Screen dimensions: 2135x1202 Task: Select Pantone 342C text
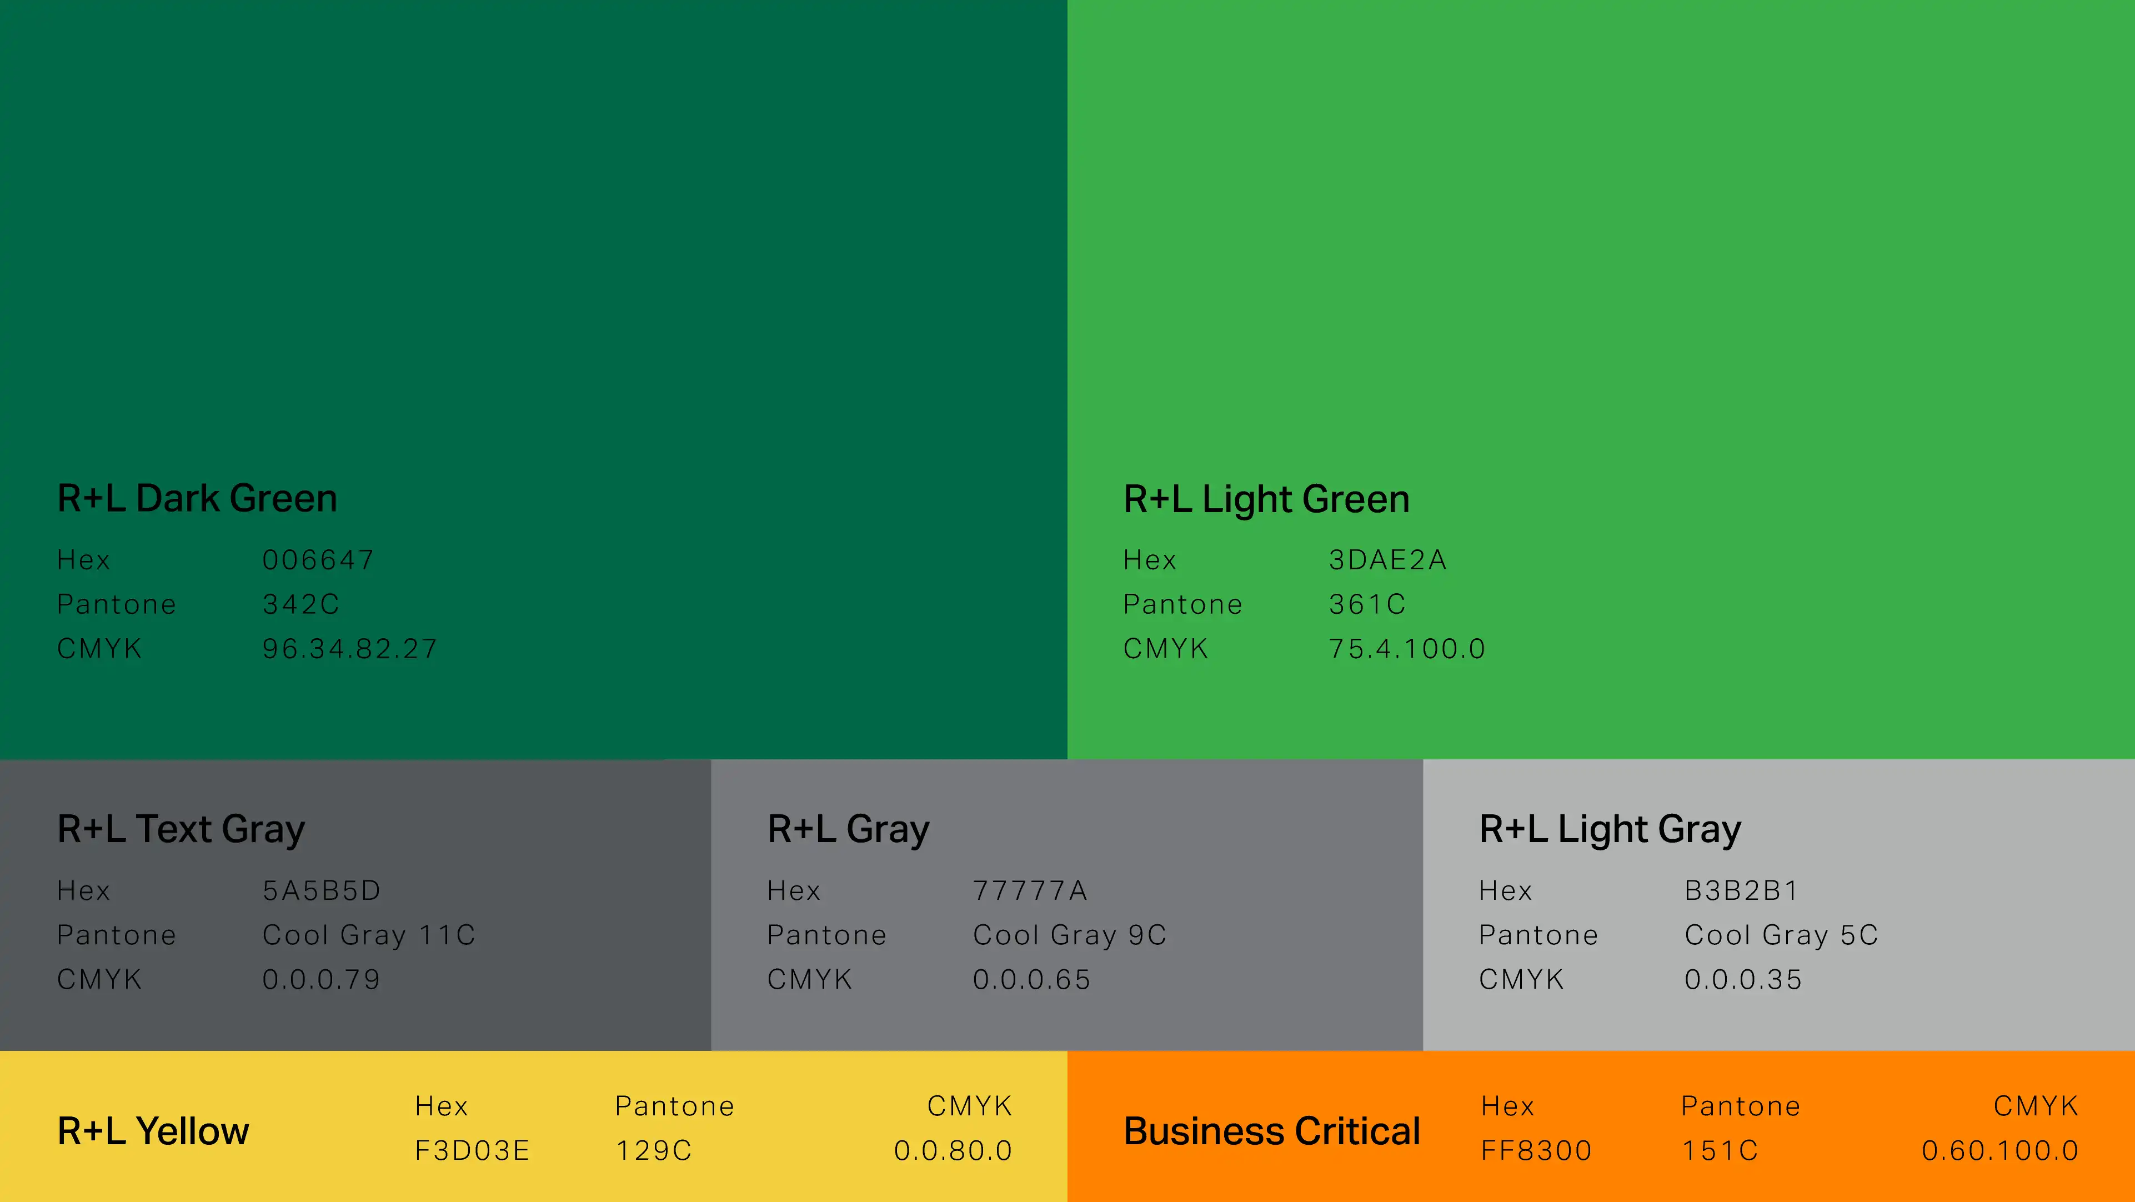[301, 604]
